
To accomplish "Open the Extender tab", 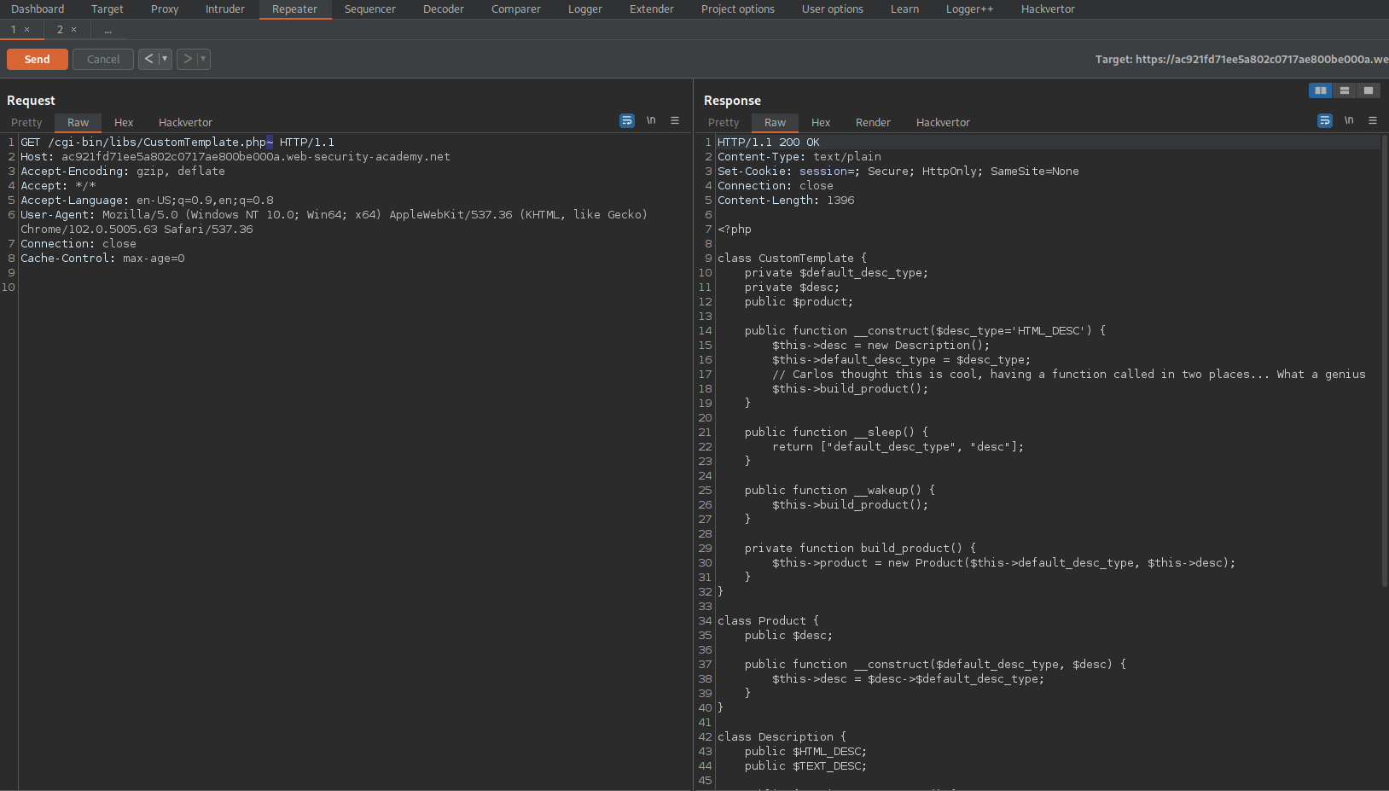I will pyautogui.click(x=652, y=9).
